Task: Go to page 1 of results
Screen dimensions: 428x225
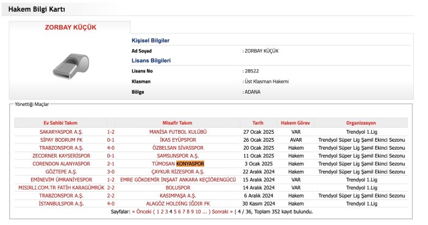Action: pos(157,212)
